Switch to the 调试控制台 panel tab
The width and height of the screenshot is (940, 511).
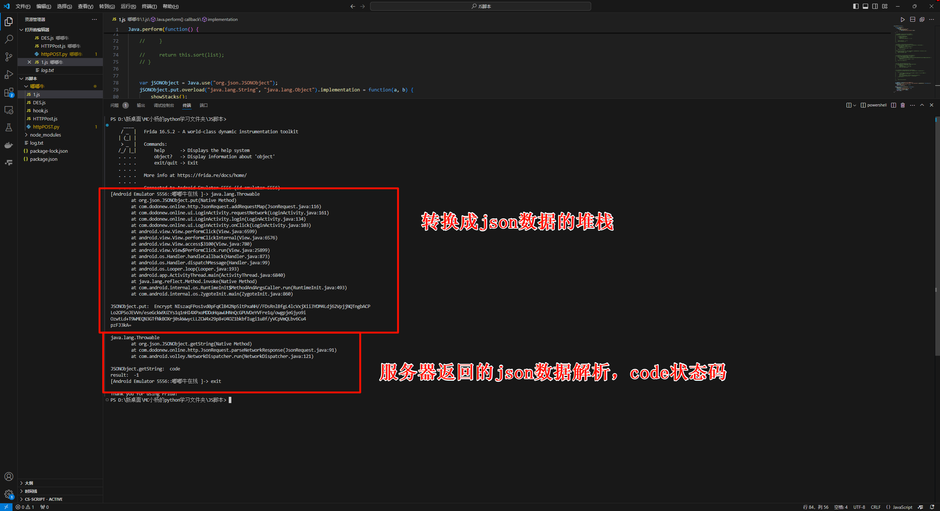pyautogui.click(x=163, y=105)
